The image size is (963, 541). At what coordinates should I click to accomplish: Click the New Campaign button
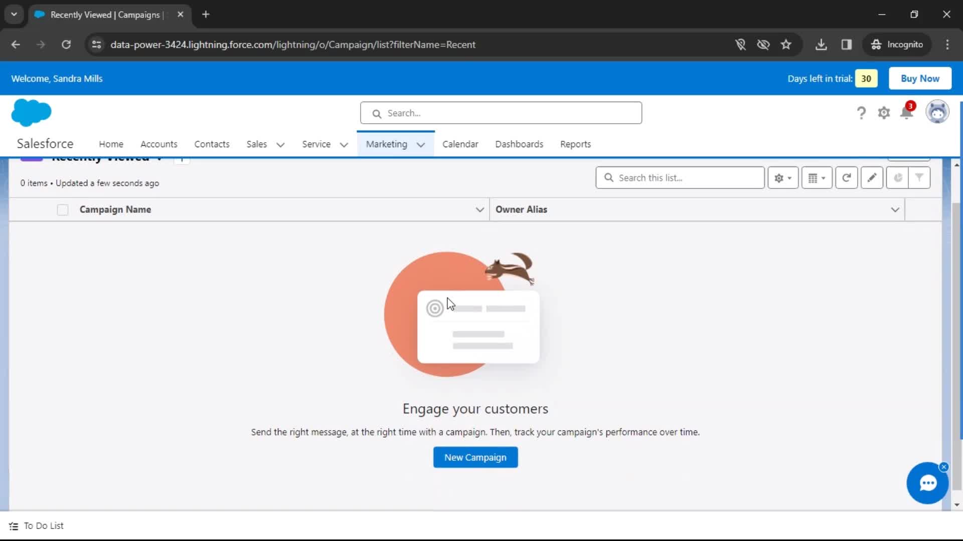(475, 457)
